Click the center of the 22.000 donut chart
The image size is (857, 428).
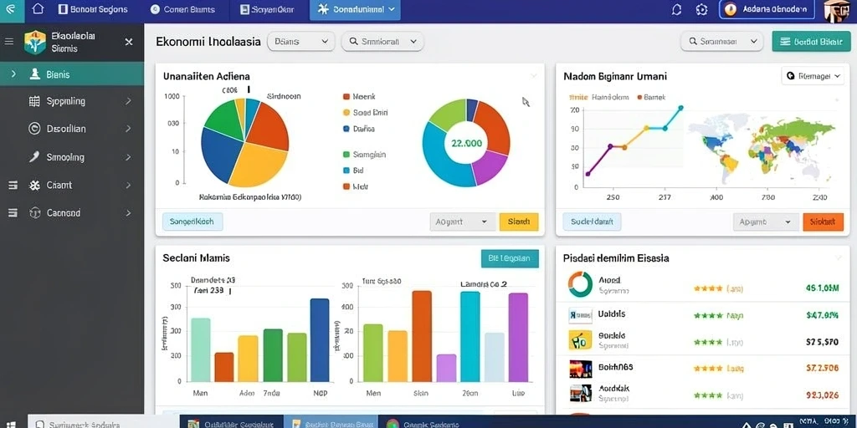coord(466,143)
